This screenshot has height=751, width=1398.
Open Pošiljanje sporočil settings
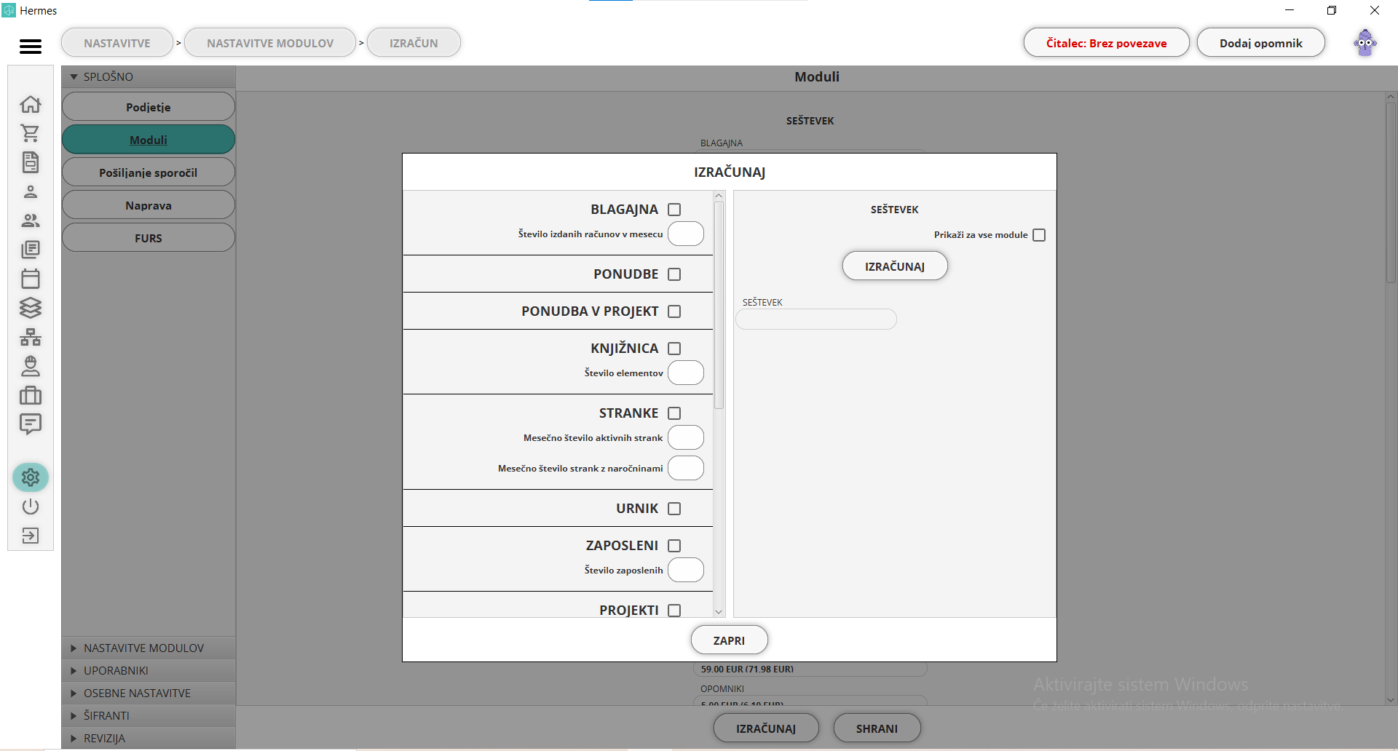coord(149,172)
